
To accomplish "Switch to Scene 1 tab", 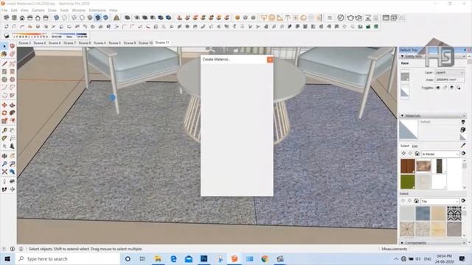I will coord(24,43).
